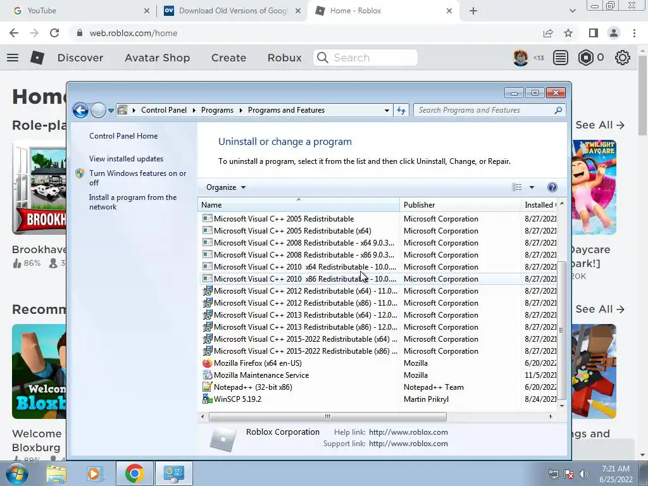Click Chrome reload page icon
The image size is (648, 486).
54,33
